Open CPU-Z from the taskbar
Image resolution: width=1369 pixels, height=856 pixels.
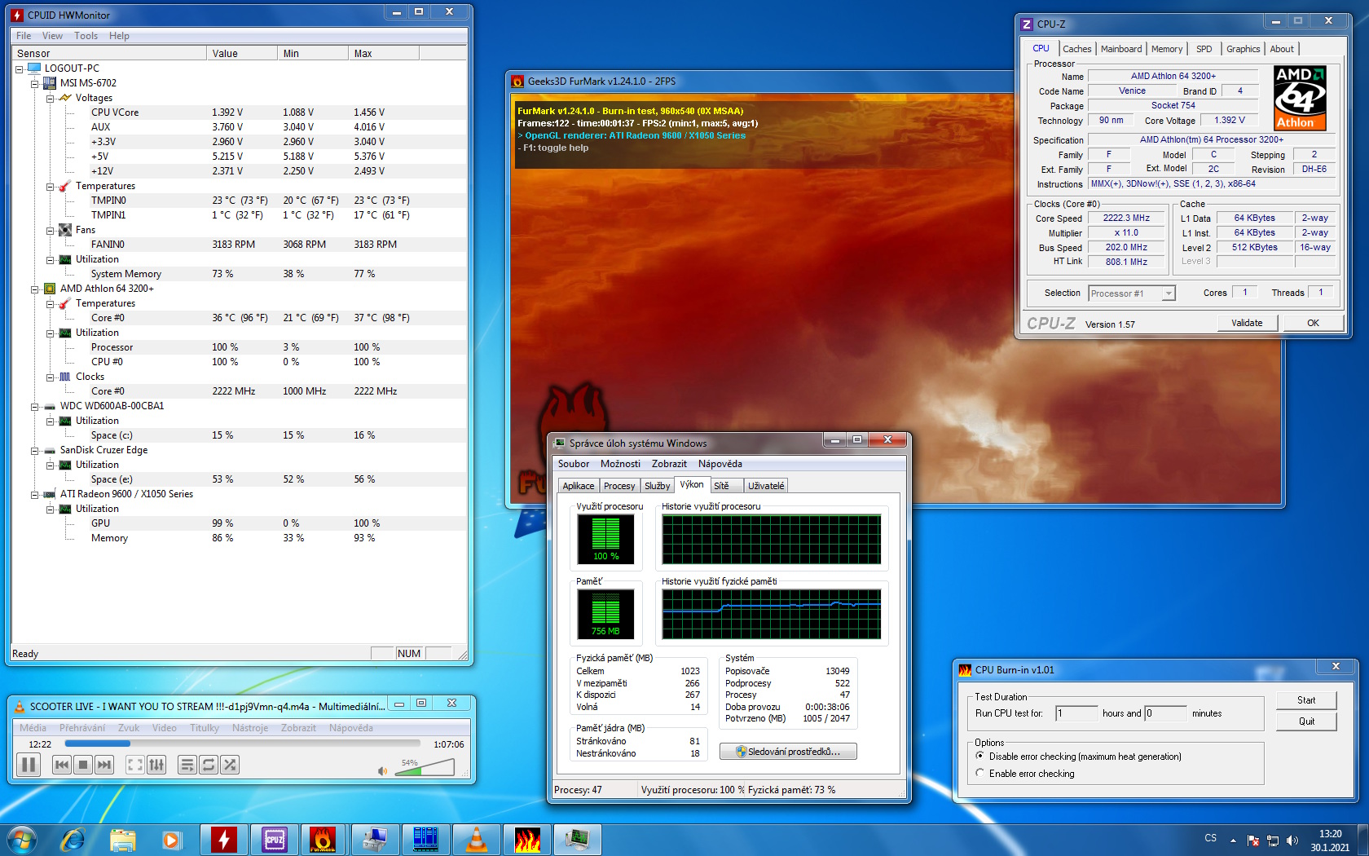[274, 839]
